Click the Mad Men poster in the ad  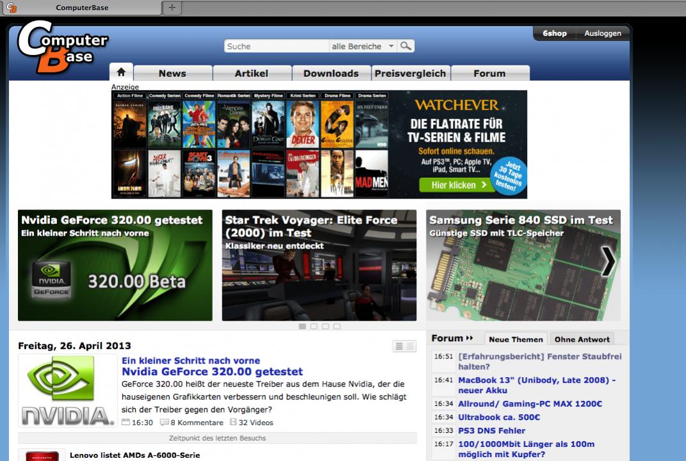coord(372,174)
